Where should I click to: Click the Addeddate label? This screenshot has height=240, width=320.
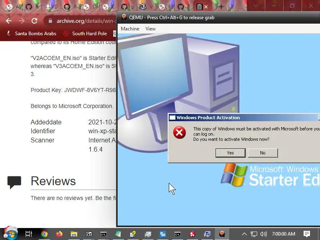pyautogui.click(x=46, y=122)
